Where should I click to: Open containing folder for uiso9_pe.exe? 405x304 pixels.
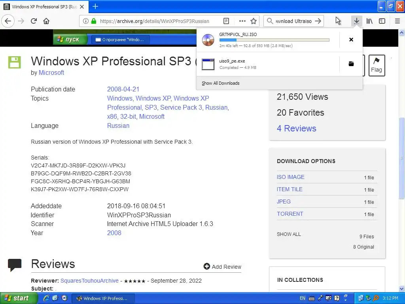coord(351,64)
